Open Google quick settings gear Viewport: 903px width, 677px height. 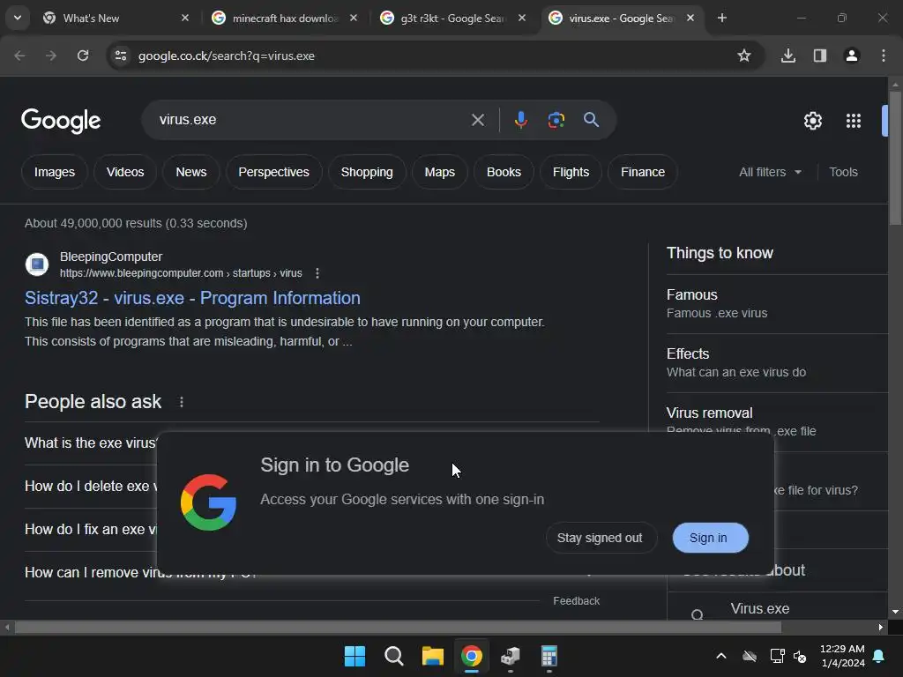(x=812, y=120)
